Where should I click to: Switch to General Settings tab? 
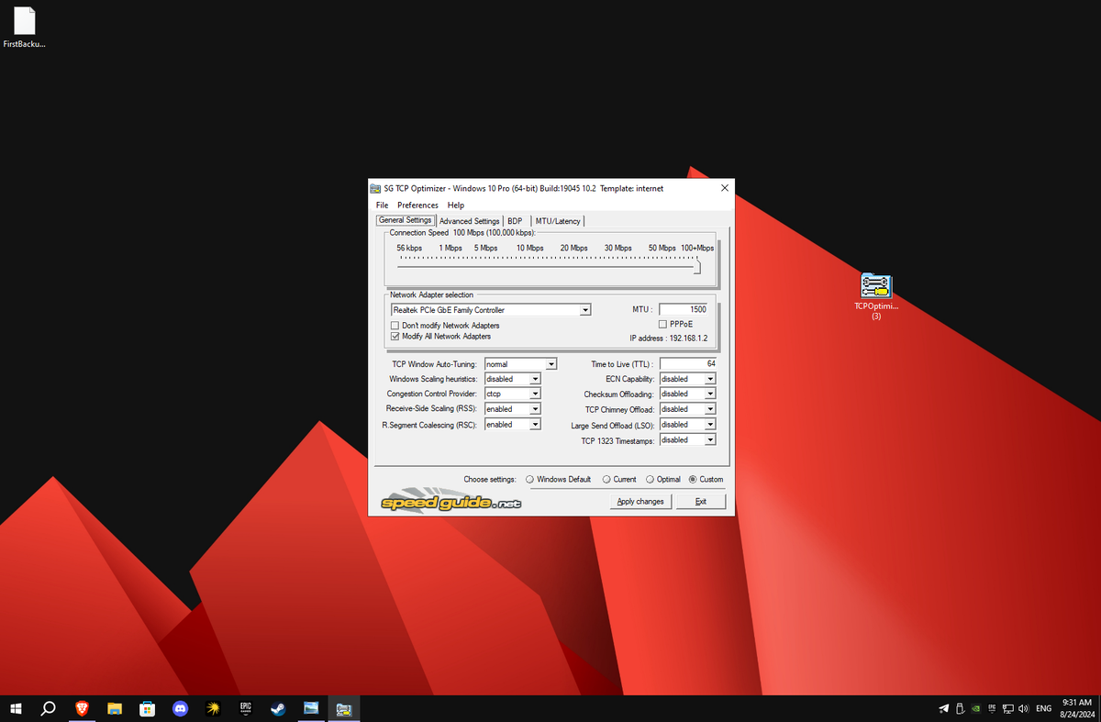pyautogui.click(x=405, y=220)
